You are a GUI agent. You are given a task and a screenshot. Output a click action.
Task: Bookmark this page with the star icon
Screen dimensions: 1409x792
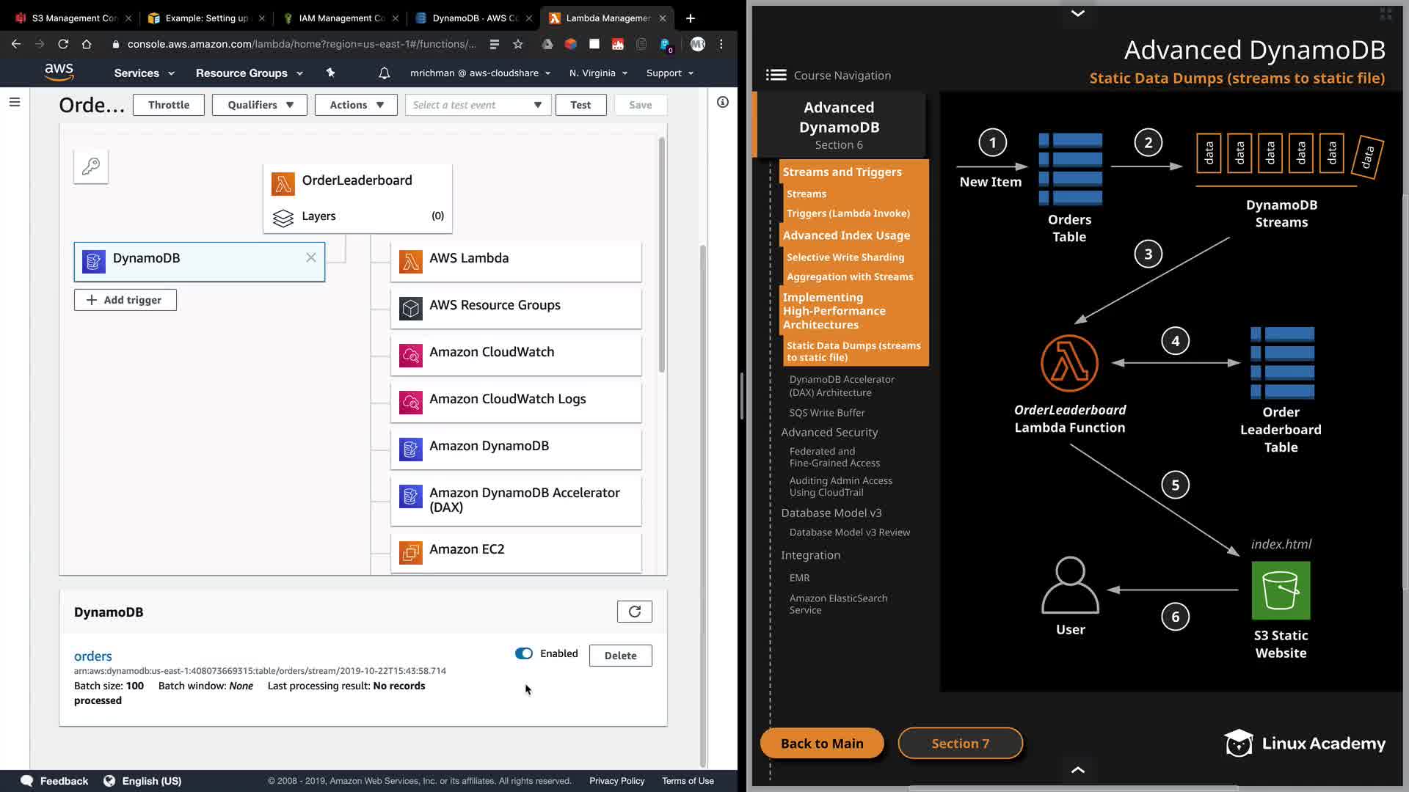[x=518, y=44]
